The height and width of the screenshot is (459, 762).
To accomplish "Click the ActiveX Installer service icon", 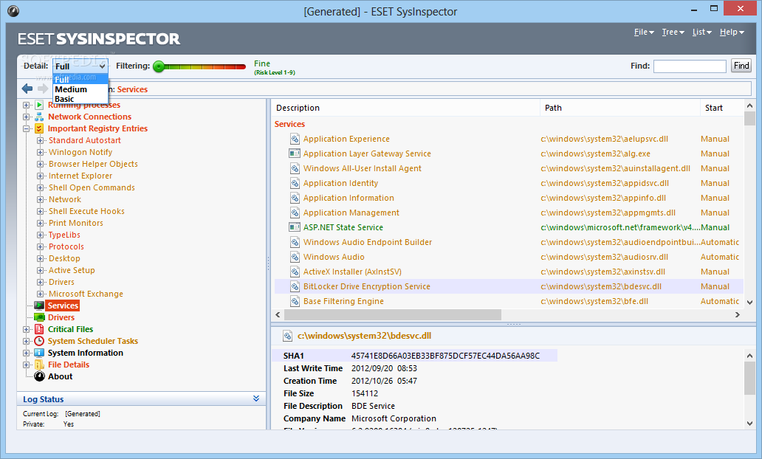I will [295, 272].
